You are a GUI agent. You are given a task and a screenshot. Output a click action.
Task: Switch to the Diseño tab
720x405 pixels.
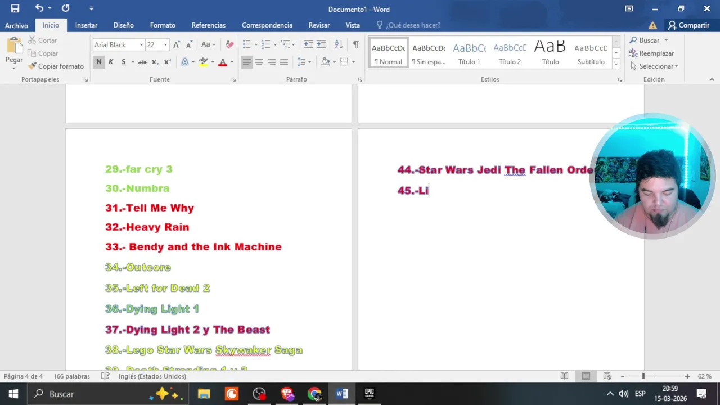(123, 25)
